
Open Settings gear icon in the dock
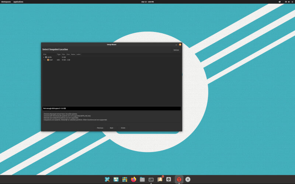(169, 179)
